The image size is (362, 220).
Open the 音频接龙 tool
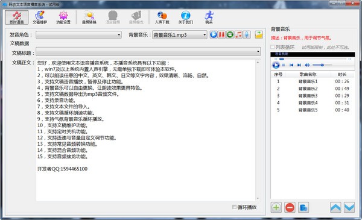point(136,17)
